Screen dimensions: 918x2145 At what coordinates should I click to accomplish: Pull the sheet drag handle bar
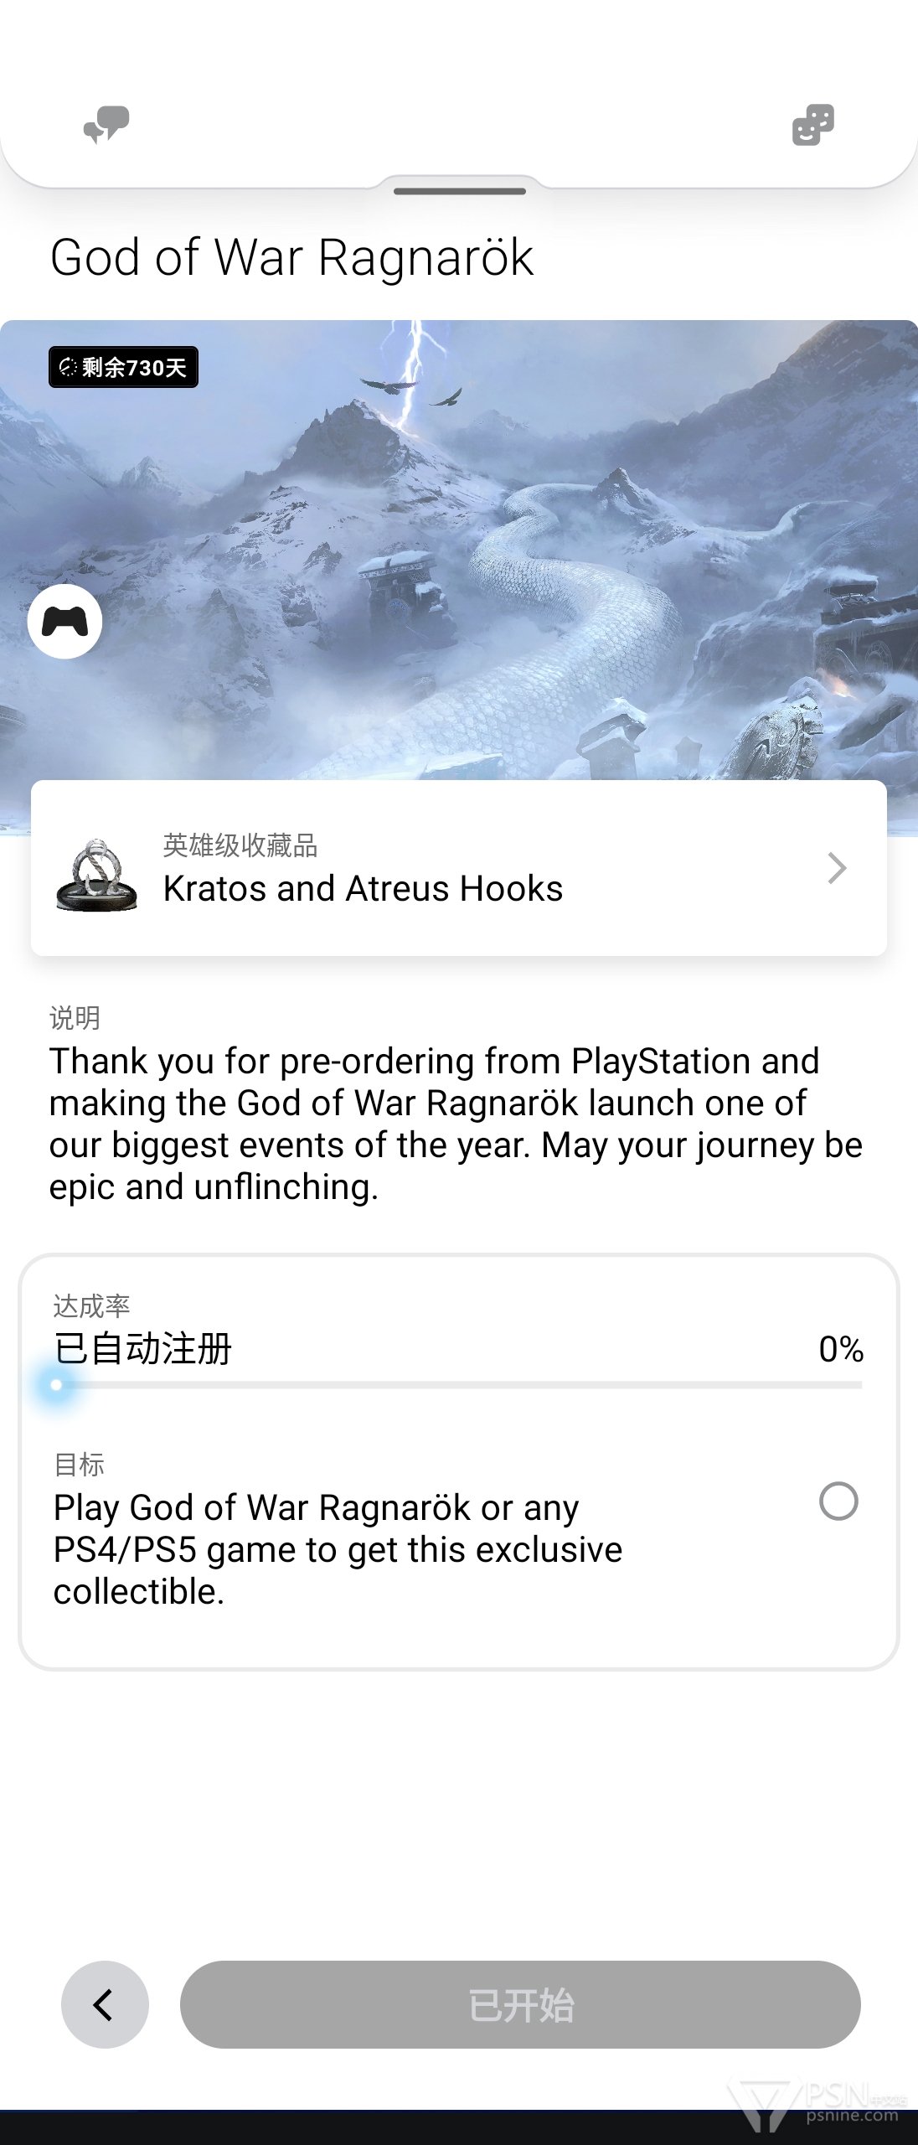[460, 192]
